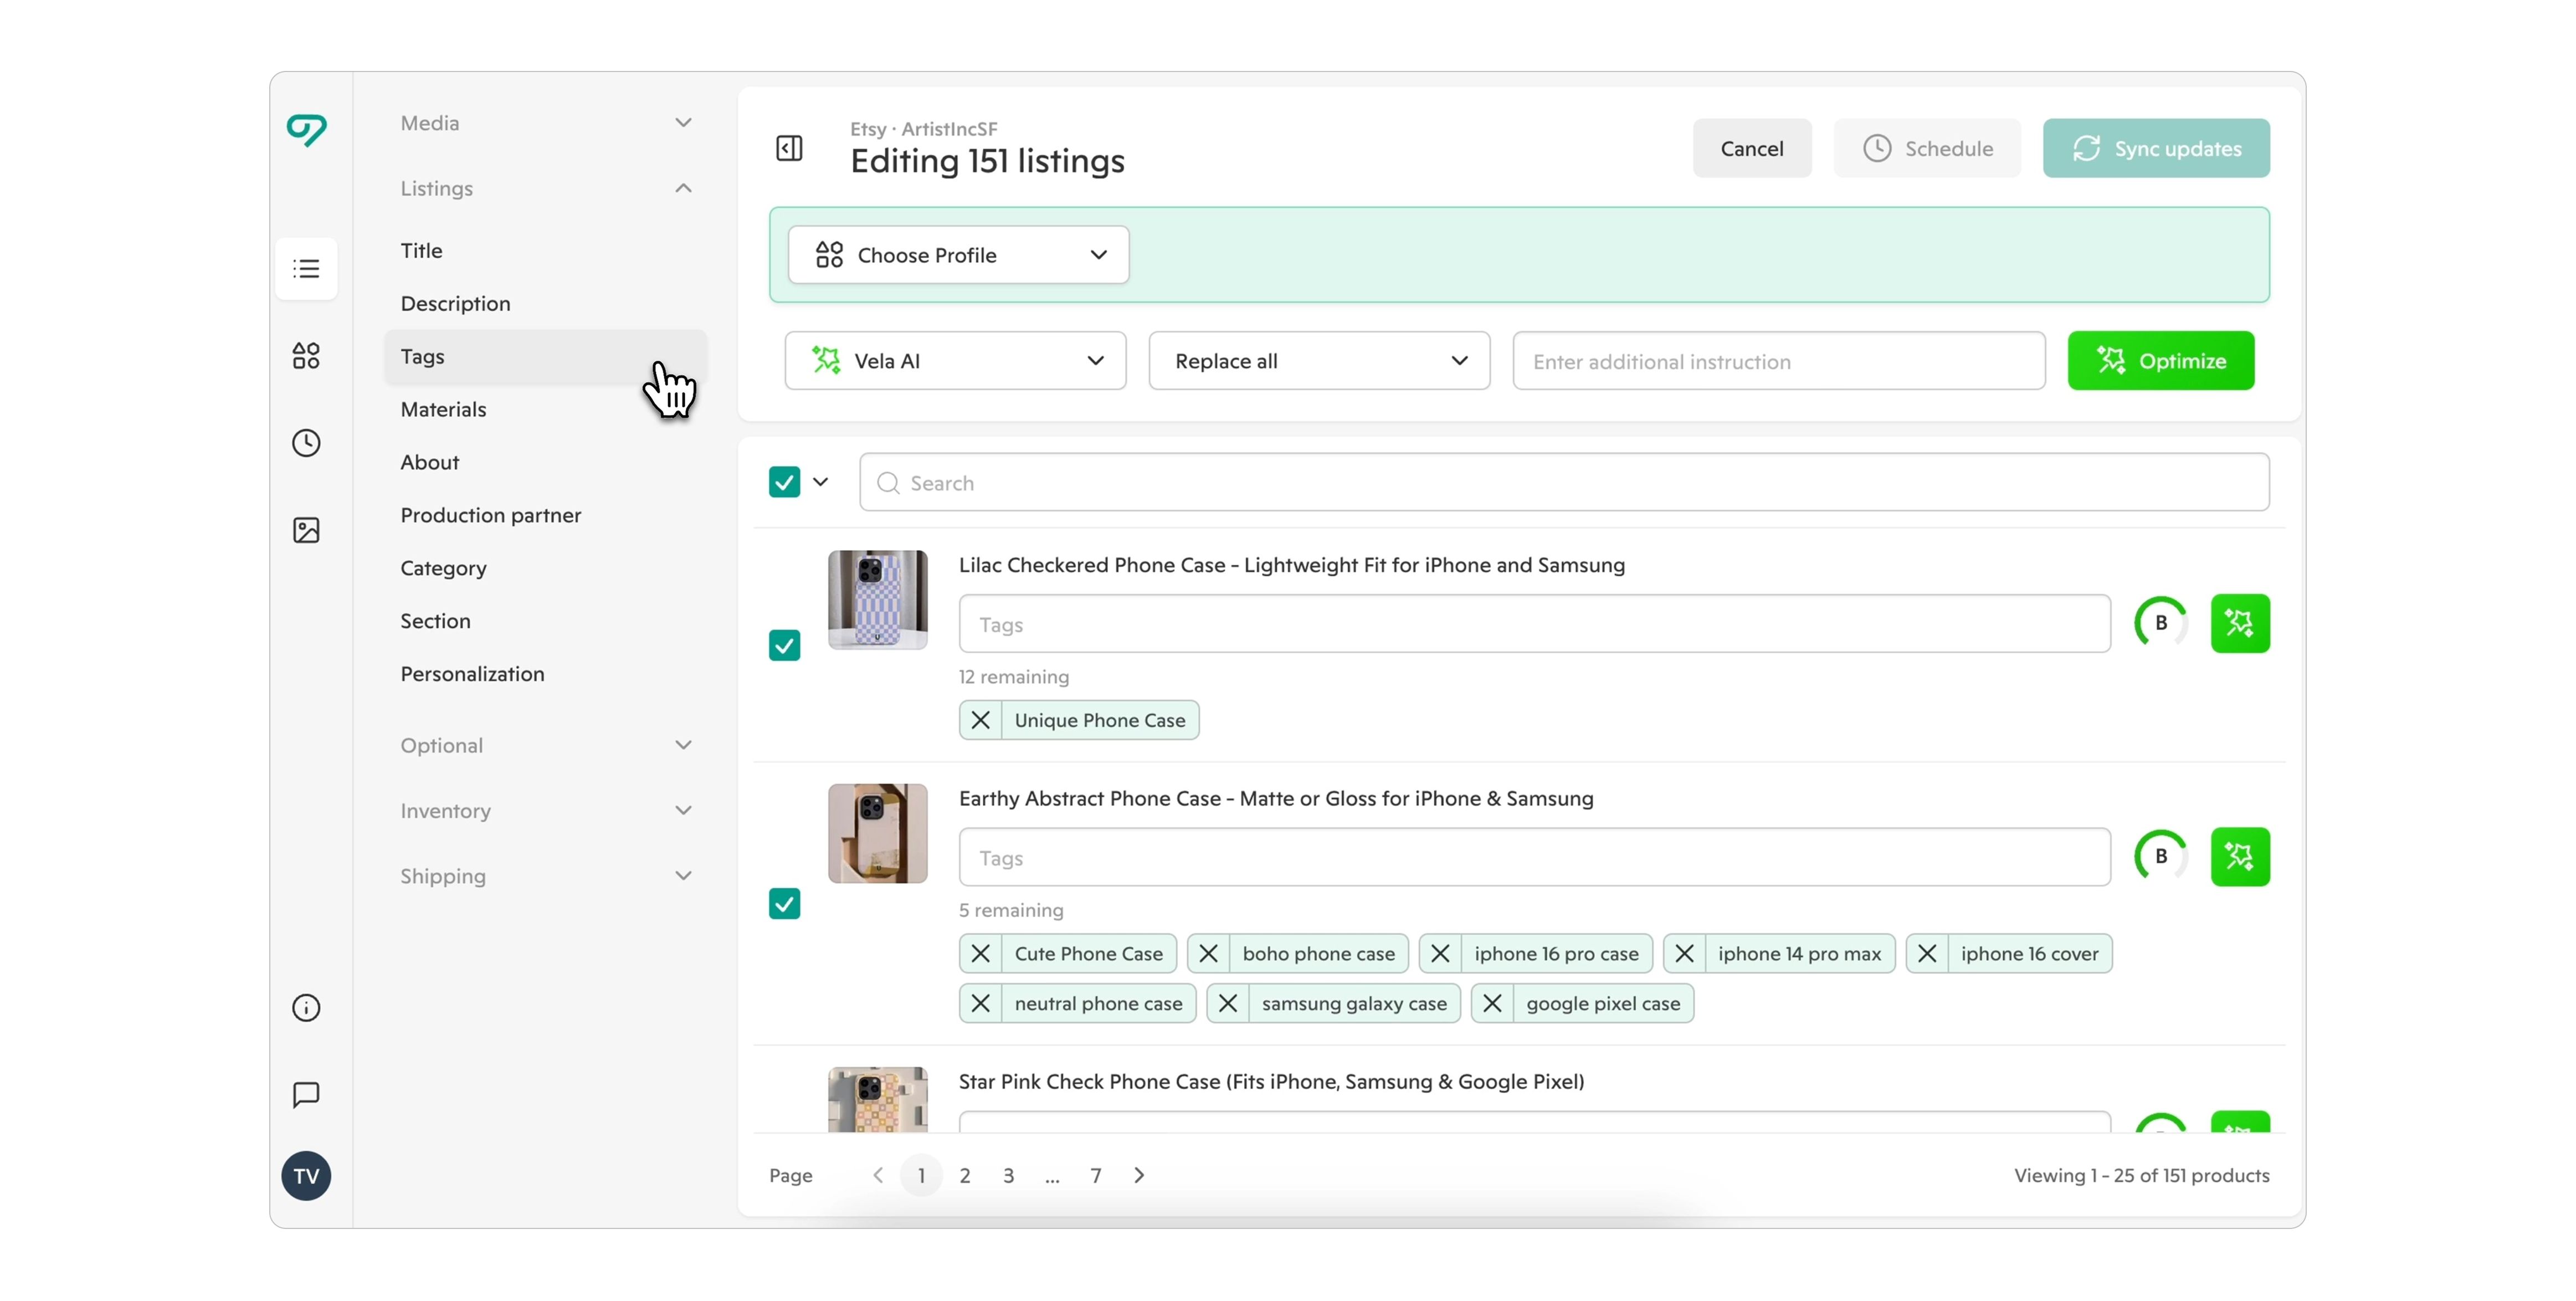Viewport: 2576px width, 1301px height.
Task: Click the green Optimize button
Action: pyautogui.click(x=2160, y=361)
